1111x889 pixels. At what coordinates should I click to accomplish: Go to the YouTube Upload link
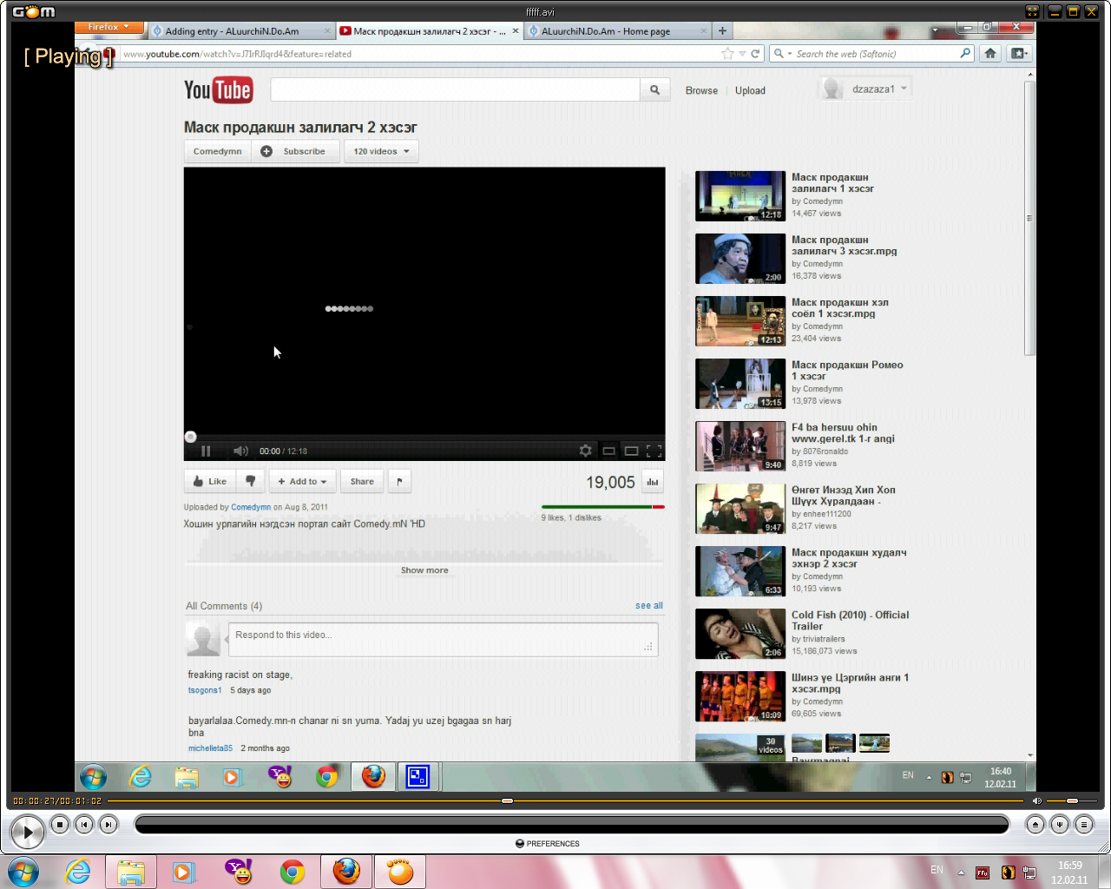click(x=750, y=90)
